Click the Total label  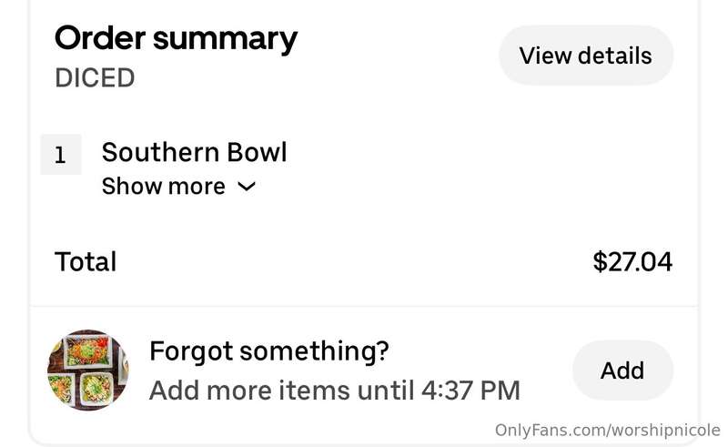tap(86, 261)
